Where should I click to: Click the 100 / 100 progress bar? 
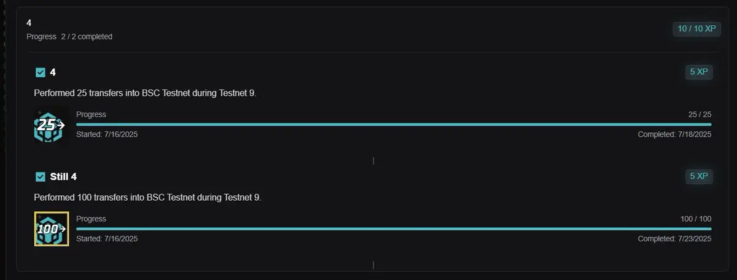394,229
